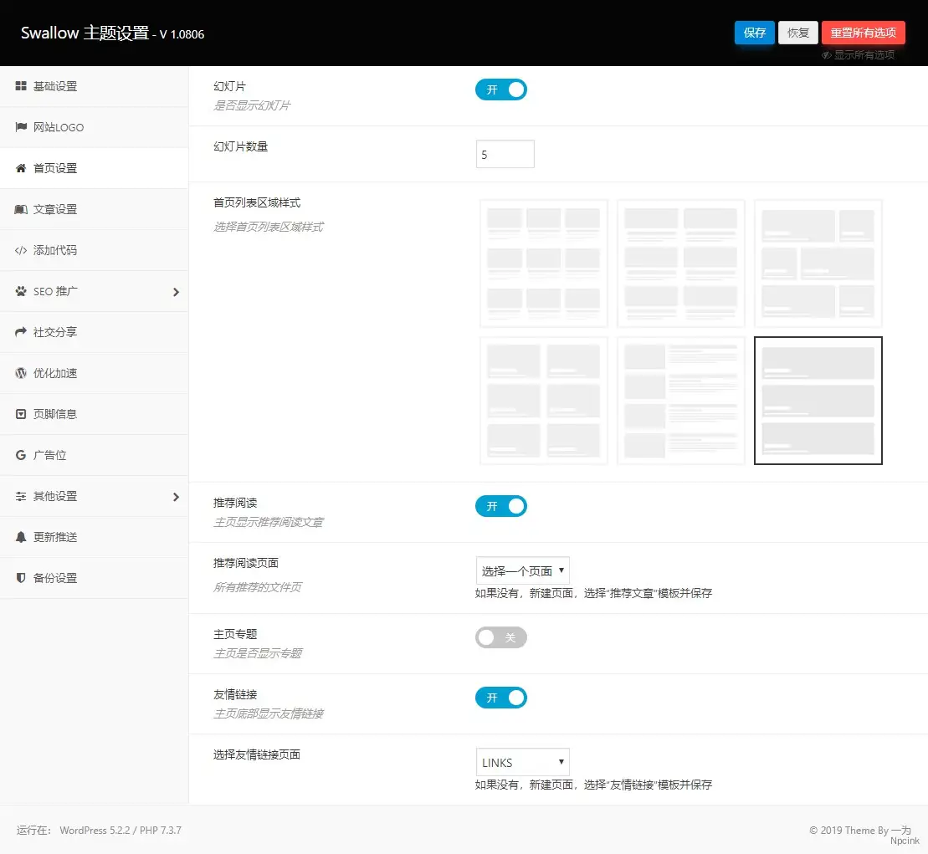This screenshot has height=854, width=928.
Task: Click the shield icon beside 备份设置
Action: point(21,578)
